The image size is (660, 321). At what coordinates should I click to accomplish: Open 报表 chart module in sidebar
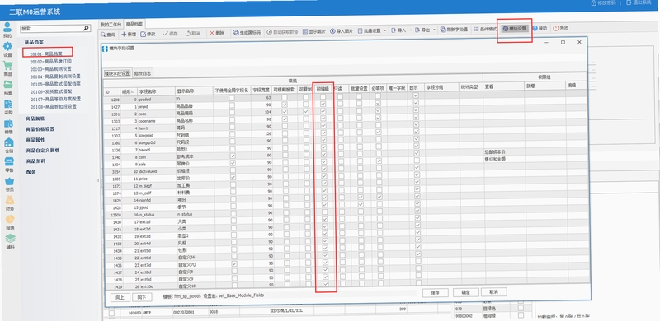pyautogui.click(x=10, y=223)
